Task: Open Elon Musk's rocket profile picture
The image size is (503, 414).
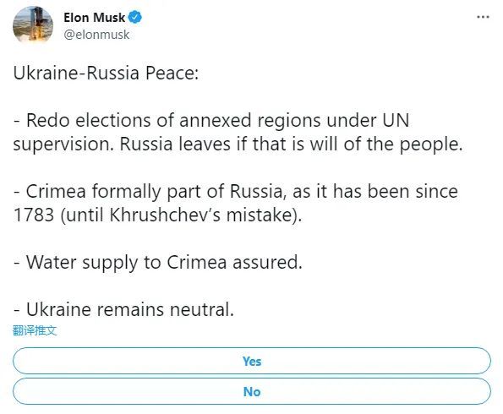Action: point(33,25)
